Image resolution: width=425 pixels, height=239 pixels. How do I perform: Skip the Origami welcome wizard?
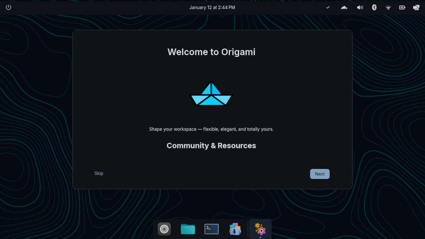[x=99, y=174]
